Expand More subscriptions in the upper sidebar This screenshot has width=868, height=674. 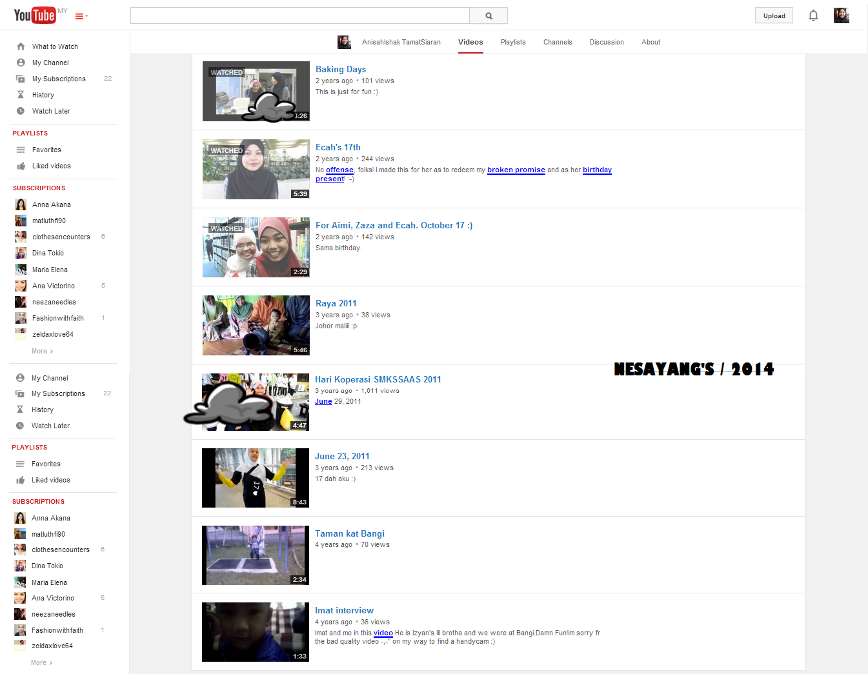click(x=42, y=351)
